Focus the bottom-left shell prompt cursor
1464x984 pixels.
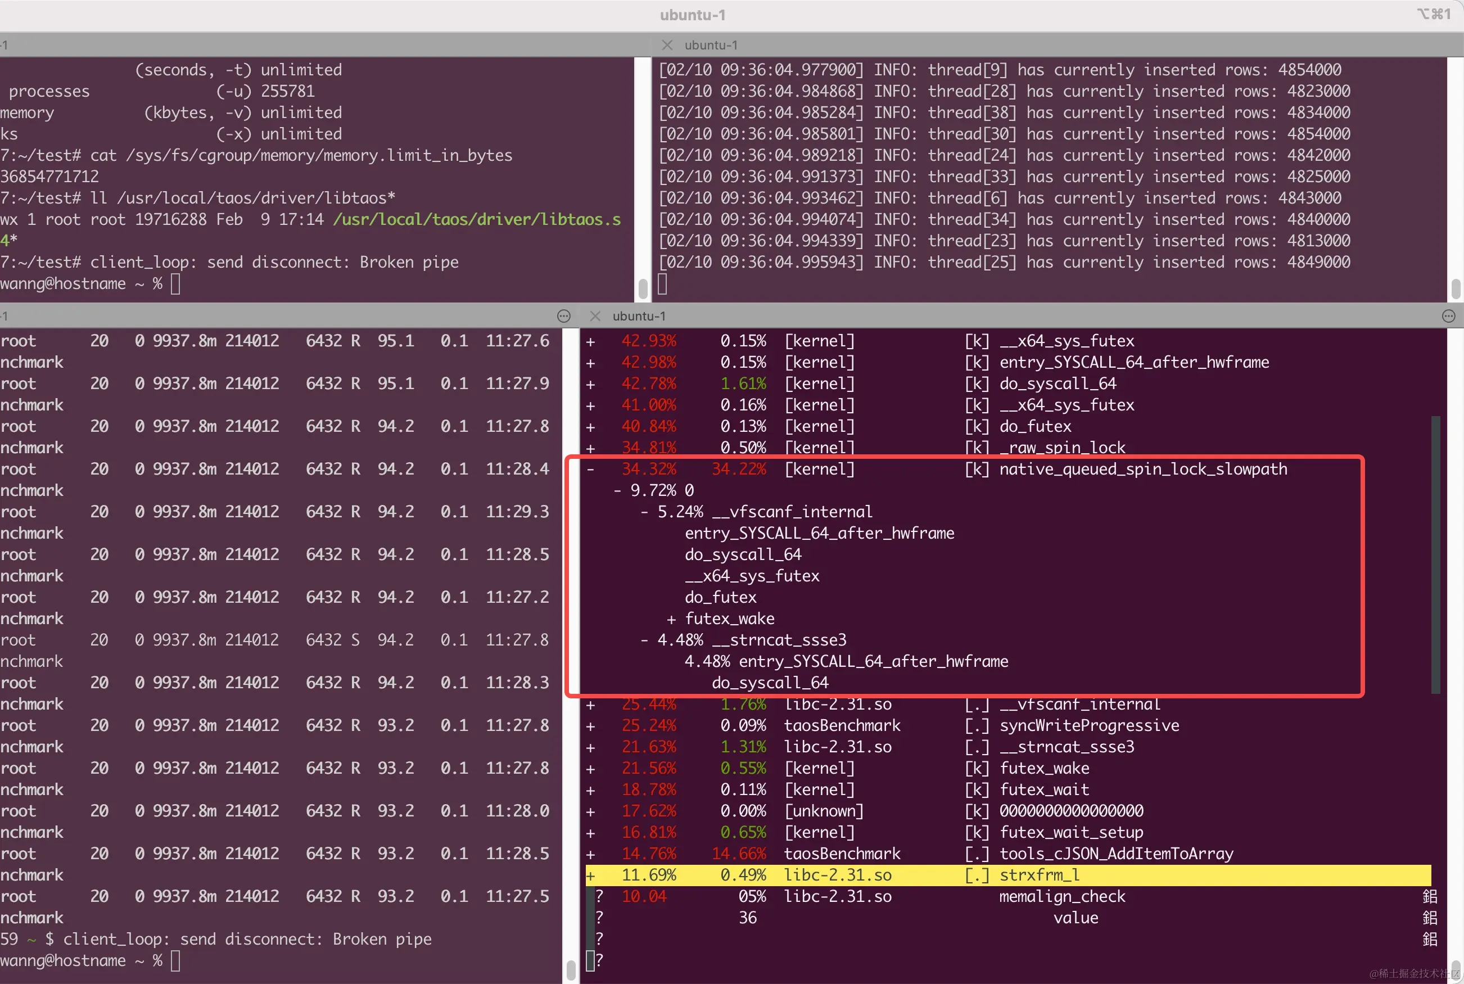tap(175, 961)
